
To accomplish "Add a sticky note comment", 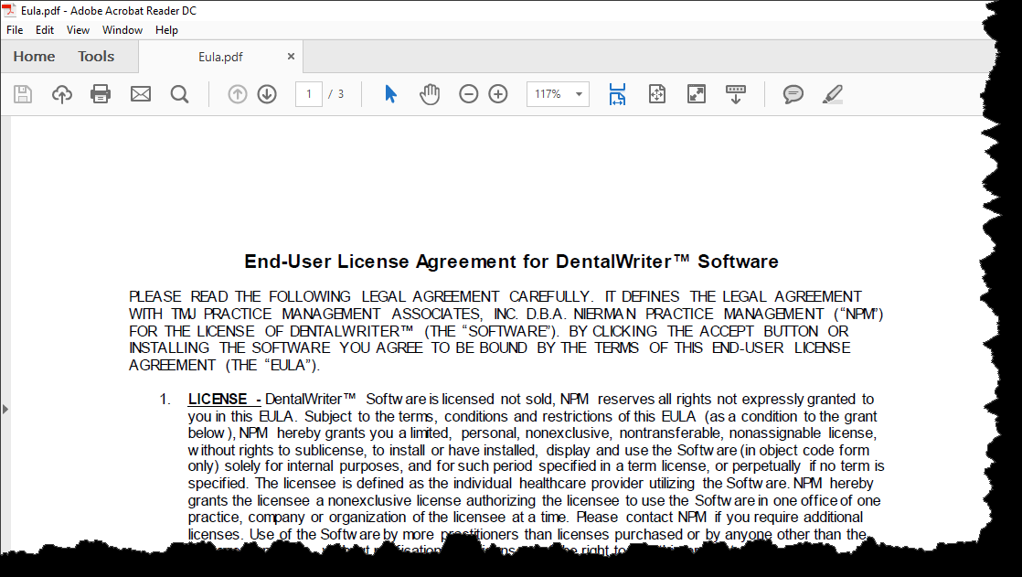I will tap(793, 94).
